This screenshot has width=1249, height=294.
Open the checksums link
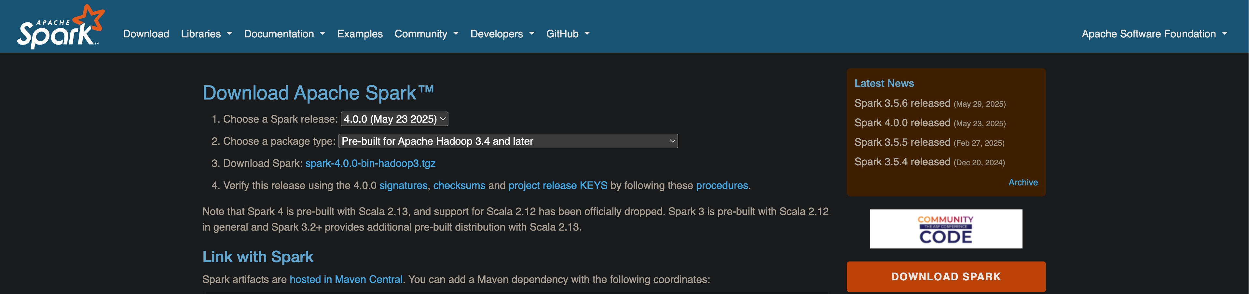click(459, 185)
